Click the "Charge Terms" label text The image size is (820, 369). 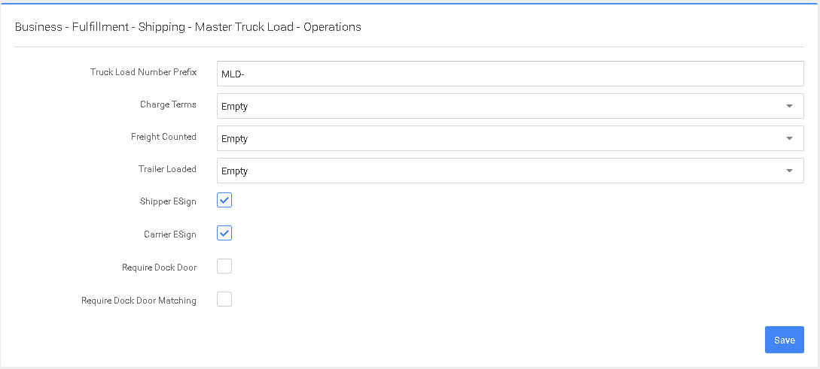click(x=168, y=104)
